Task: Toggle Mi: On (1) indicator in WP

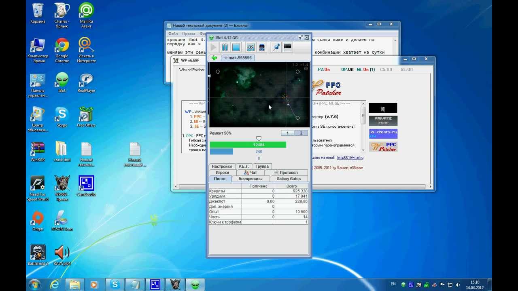Action: 366,70
